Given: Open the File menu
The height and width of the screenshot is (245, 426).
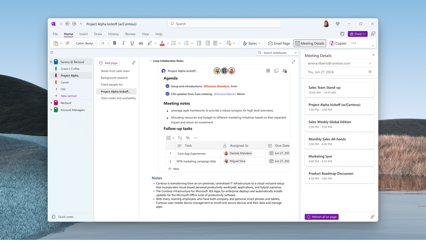Looking at the screenshot, I should pos(55,34).
